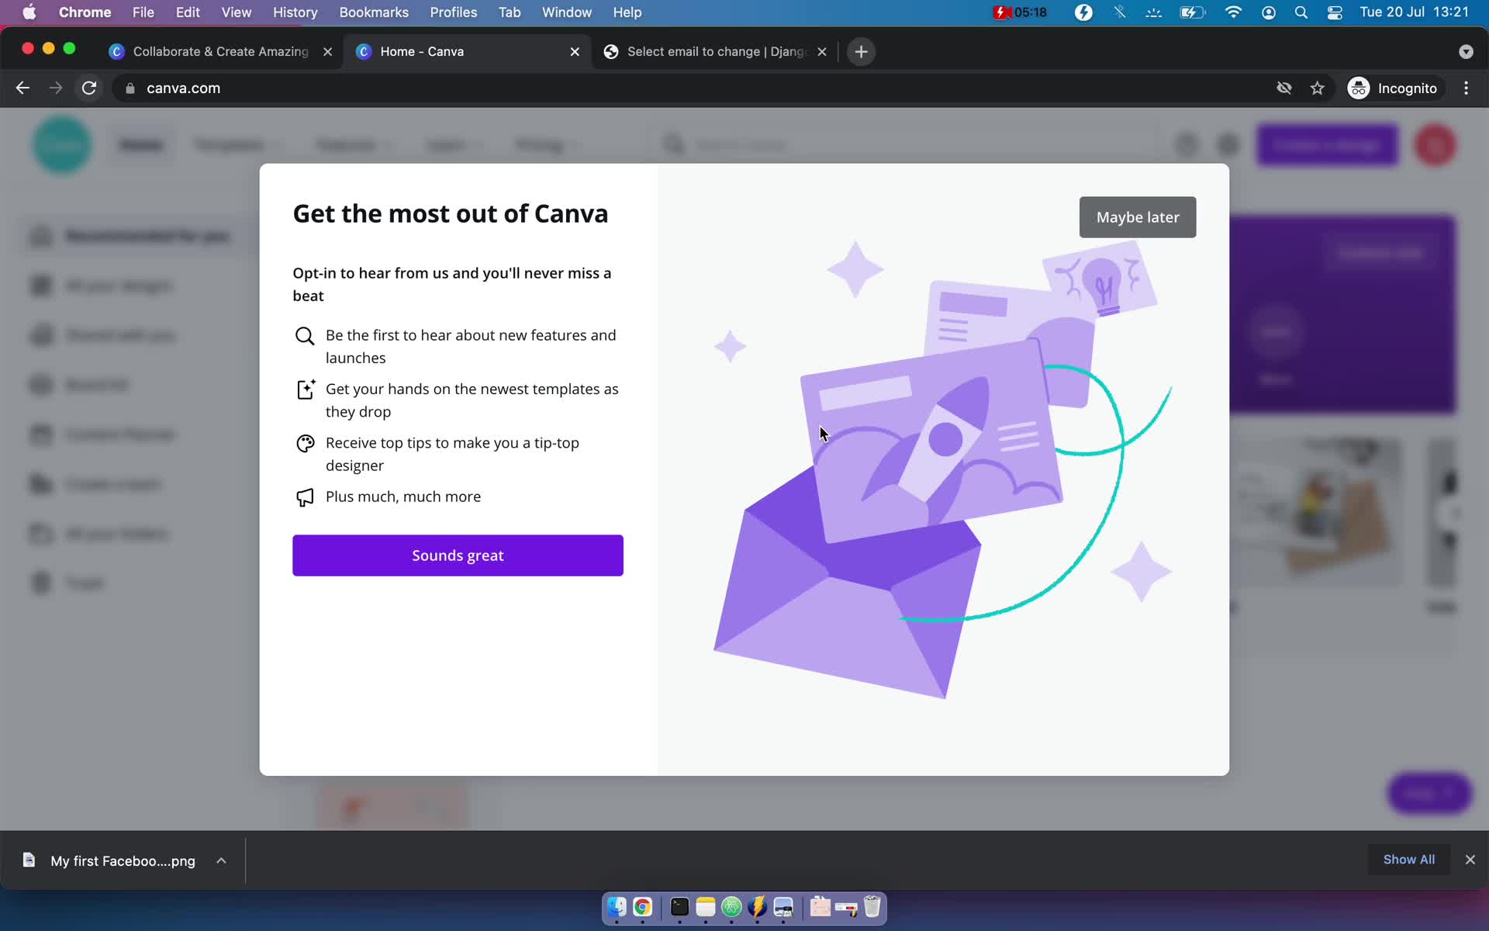1489x931 pixels.
Task: Open the Edit menu
Action: click(188, 12)
